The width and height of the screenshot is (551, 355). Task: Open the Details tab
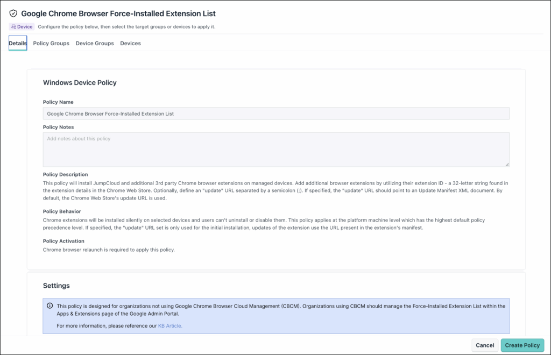[18, 43]
